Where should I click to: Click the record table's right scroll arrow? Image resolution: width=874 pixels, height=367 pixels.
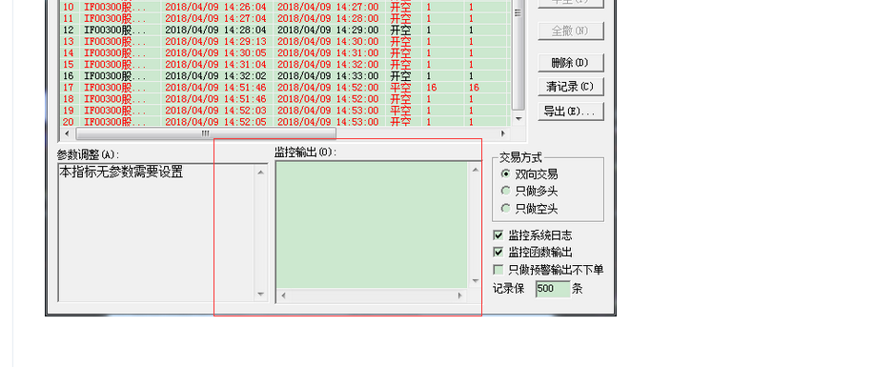tap(502, 133)
